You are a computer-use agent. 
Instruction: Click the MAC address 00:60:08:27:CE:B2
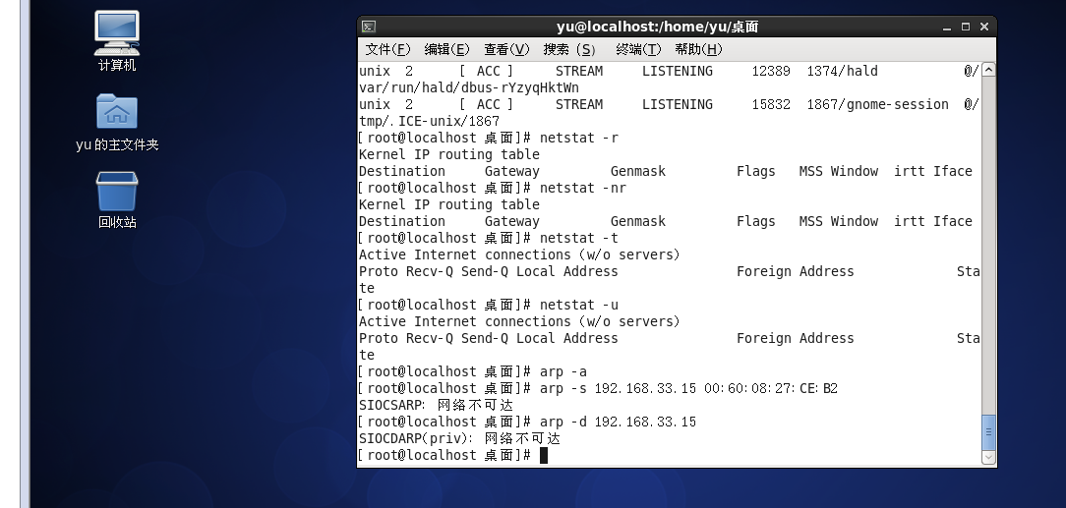pyautogui.click(x=772, y=388)
